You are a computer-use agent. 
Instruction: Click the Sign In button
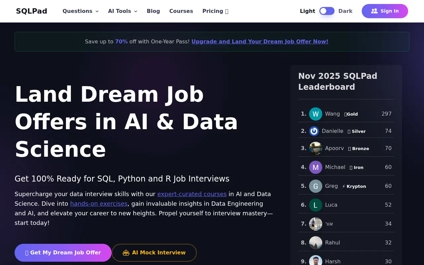click(x=385, y=11)
